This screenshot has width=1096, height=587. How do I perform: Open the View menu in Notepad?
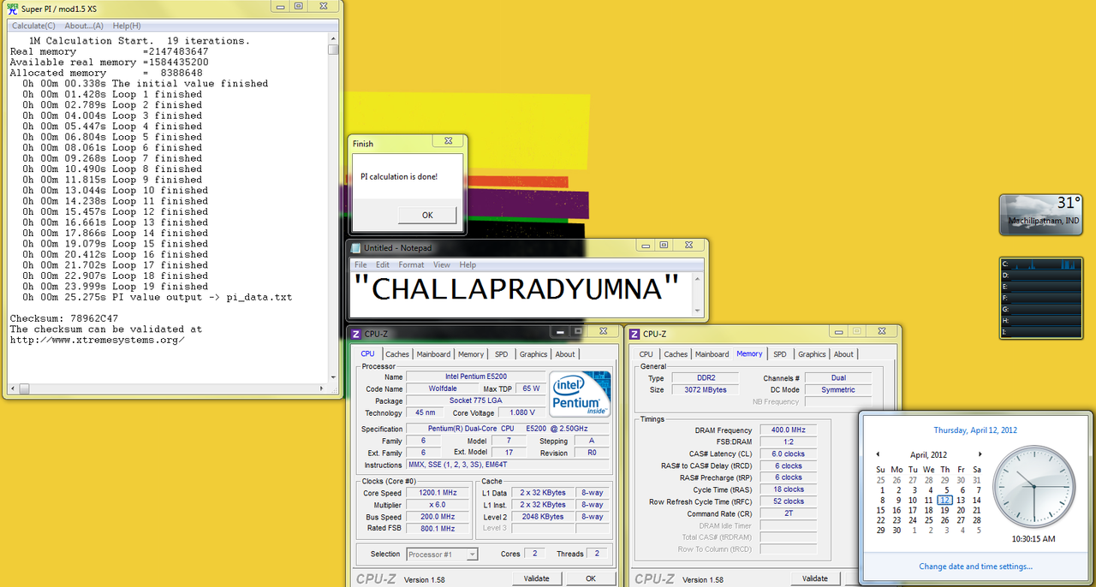tap(441, 265)
